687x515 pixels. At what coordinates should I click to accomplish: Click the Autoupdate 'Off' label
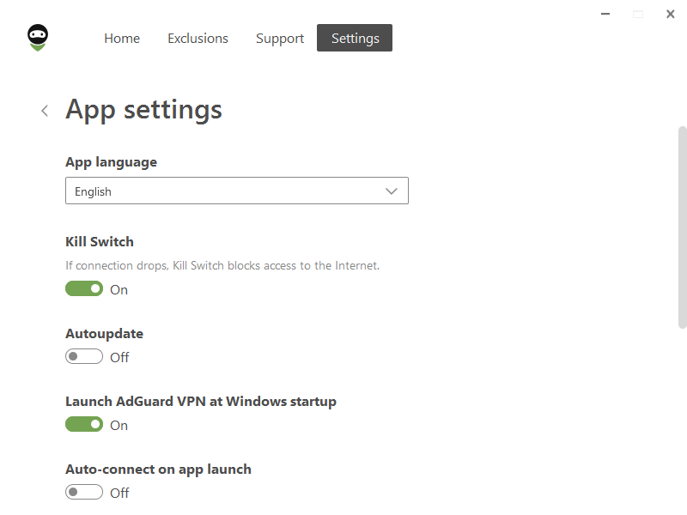pos(119,358)
